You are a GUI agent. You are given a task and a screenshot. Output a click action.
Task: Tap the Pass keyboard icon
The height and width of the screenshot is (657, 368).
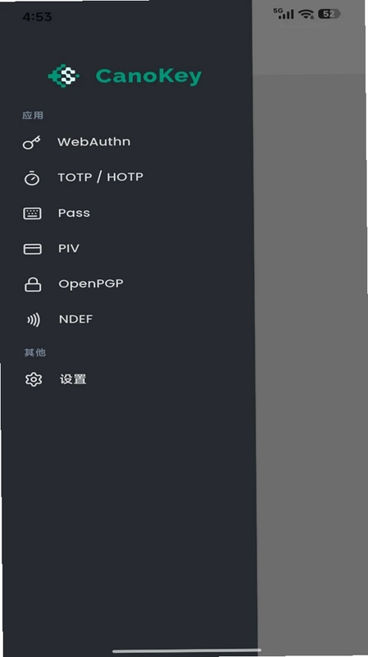pyautogui.click(x=32, y=214)
